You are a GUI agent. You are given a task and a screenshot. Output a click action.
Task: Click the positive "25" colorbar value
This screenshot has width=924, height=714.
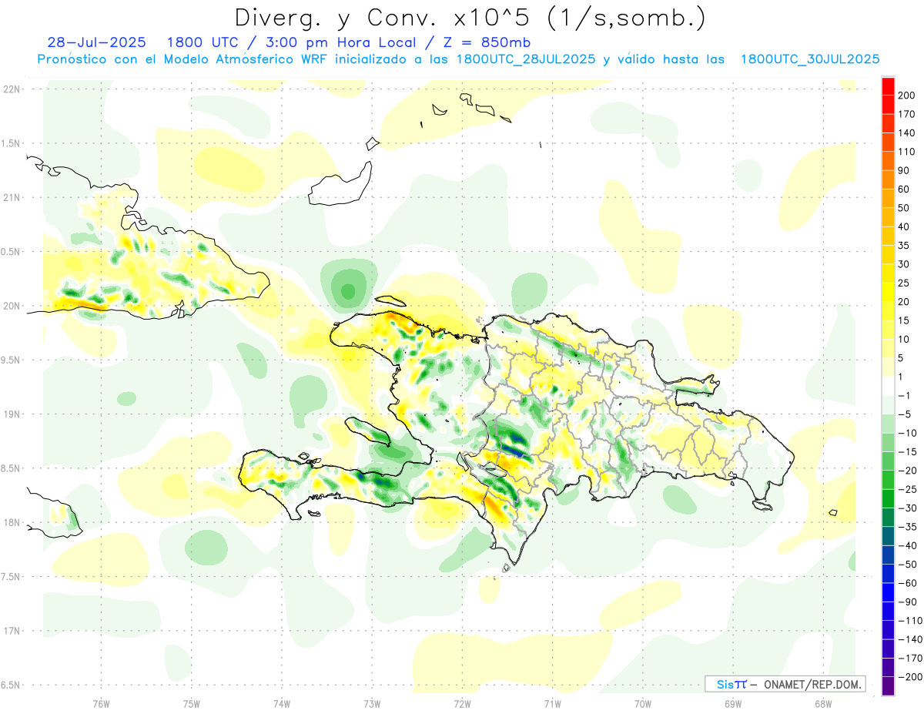point(902,283)
